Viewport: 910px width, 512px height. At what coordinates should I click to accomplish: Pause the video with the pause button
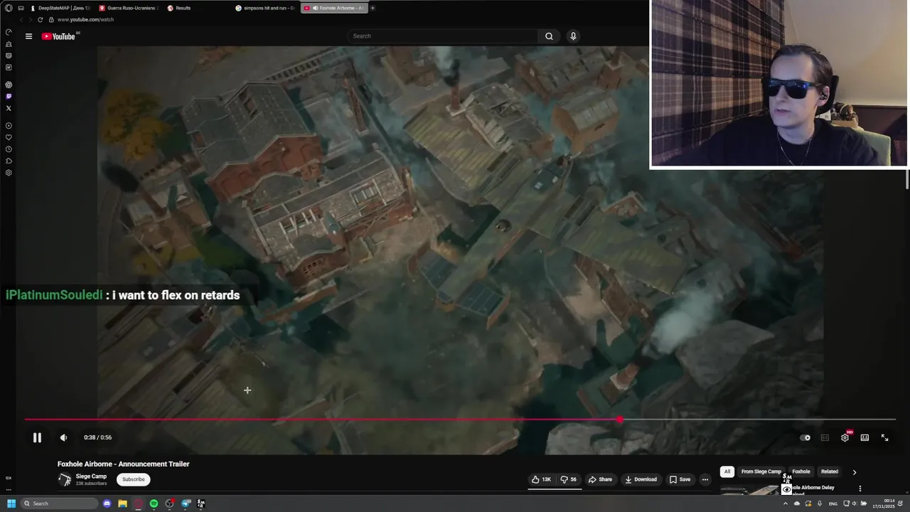click(37, 437)
